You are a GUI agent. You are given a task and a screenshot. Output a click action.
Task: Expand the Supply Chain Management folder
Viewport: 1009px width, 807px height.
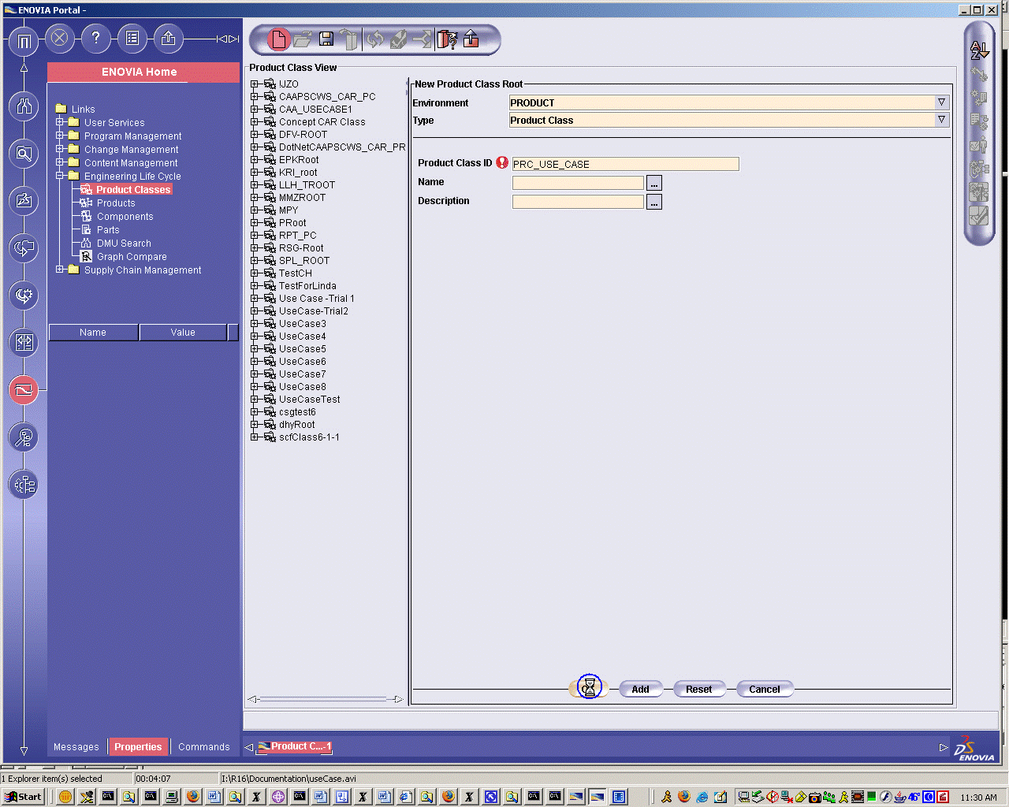click(60, 270)
